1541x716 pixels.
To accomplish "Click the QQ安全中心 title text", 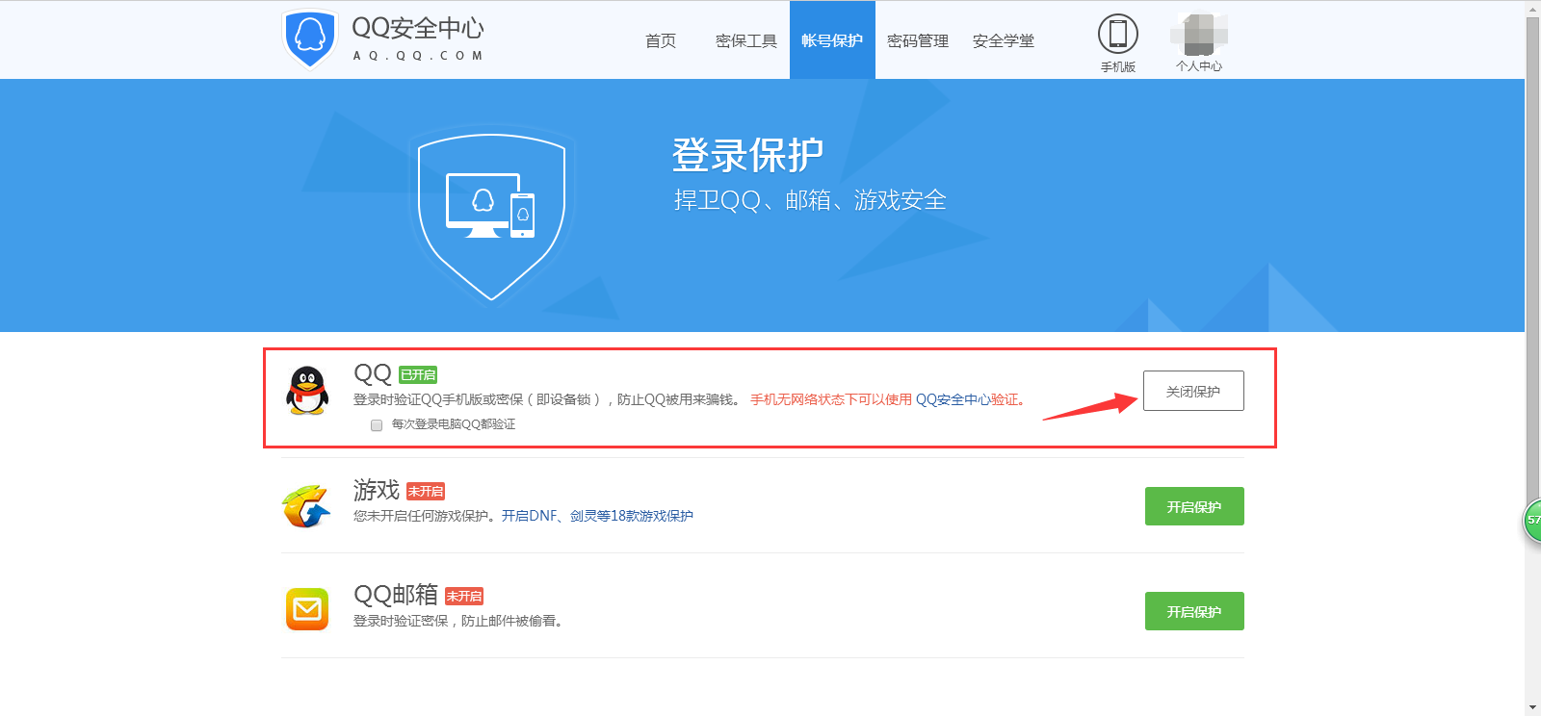I will [418, 28].
